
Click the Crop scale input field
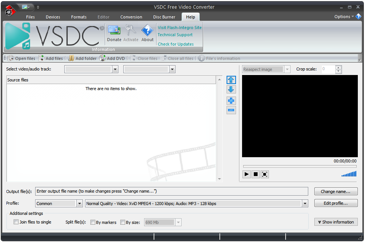328,69
